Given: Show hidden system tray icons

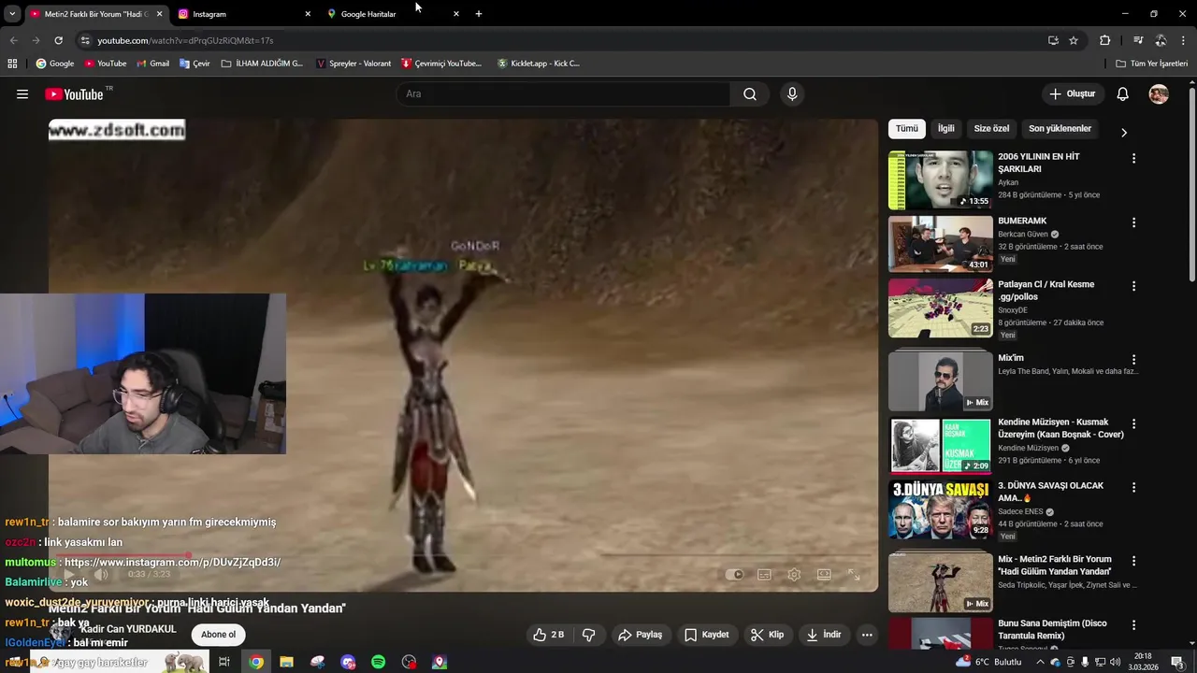Looking at the screenshot, I should 1040,662.
